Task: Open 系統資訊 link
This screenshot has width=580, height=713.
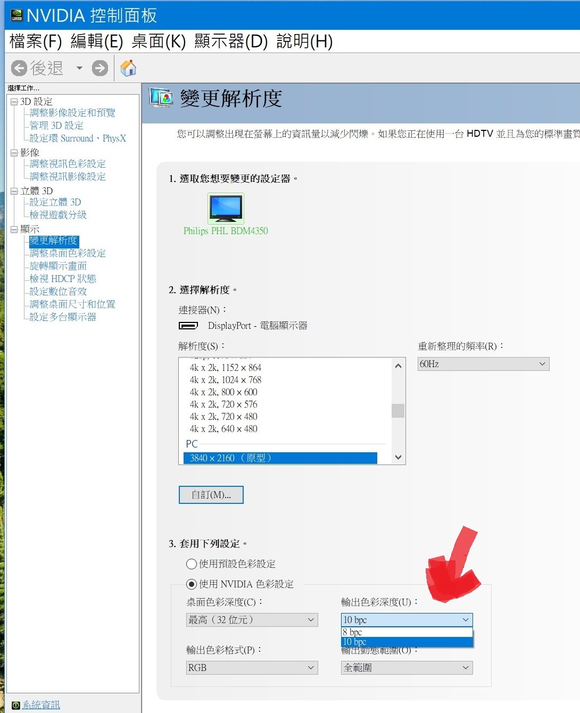Action: [41, 705]
